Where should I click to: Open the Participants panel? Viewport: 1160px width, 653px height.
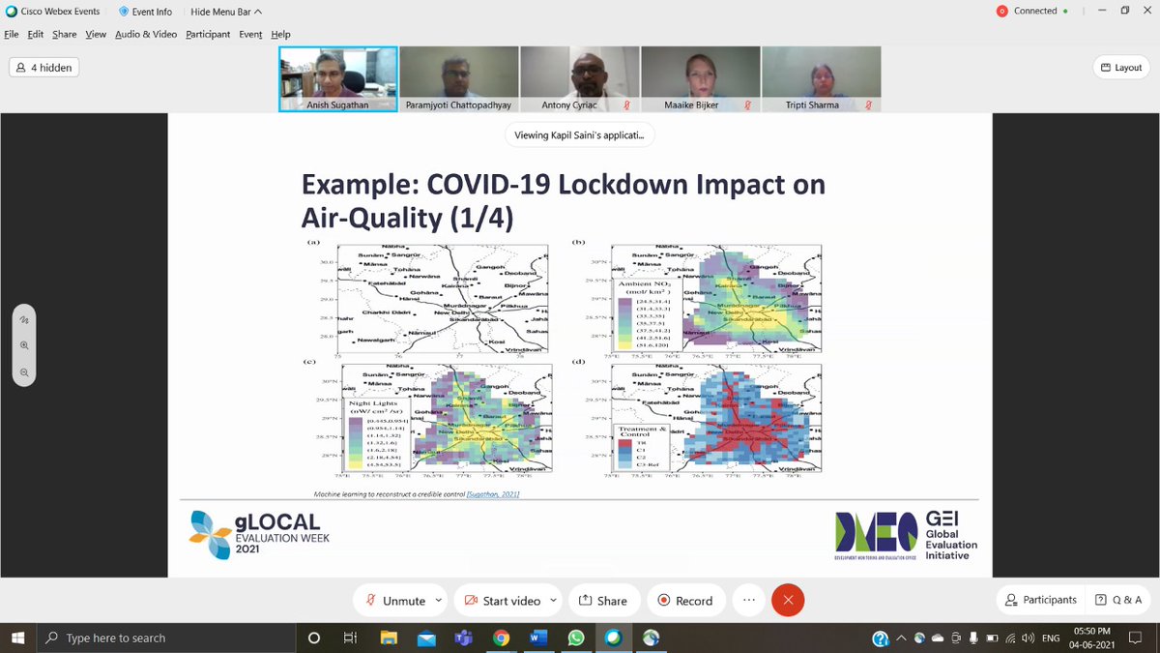(1040, 600)
